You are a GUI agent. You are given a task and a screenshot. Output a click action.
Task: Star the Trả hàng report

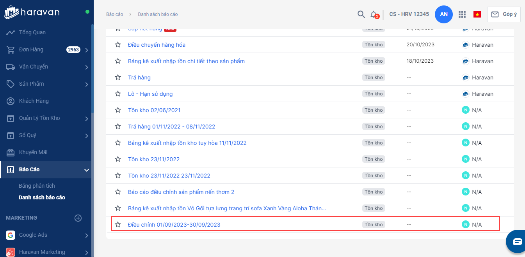(118, 77)
